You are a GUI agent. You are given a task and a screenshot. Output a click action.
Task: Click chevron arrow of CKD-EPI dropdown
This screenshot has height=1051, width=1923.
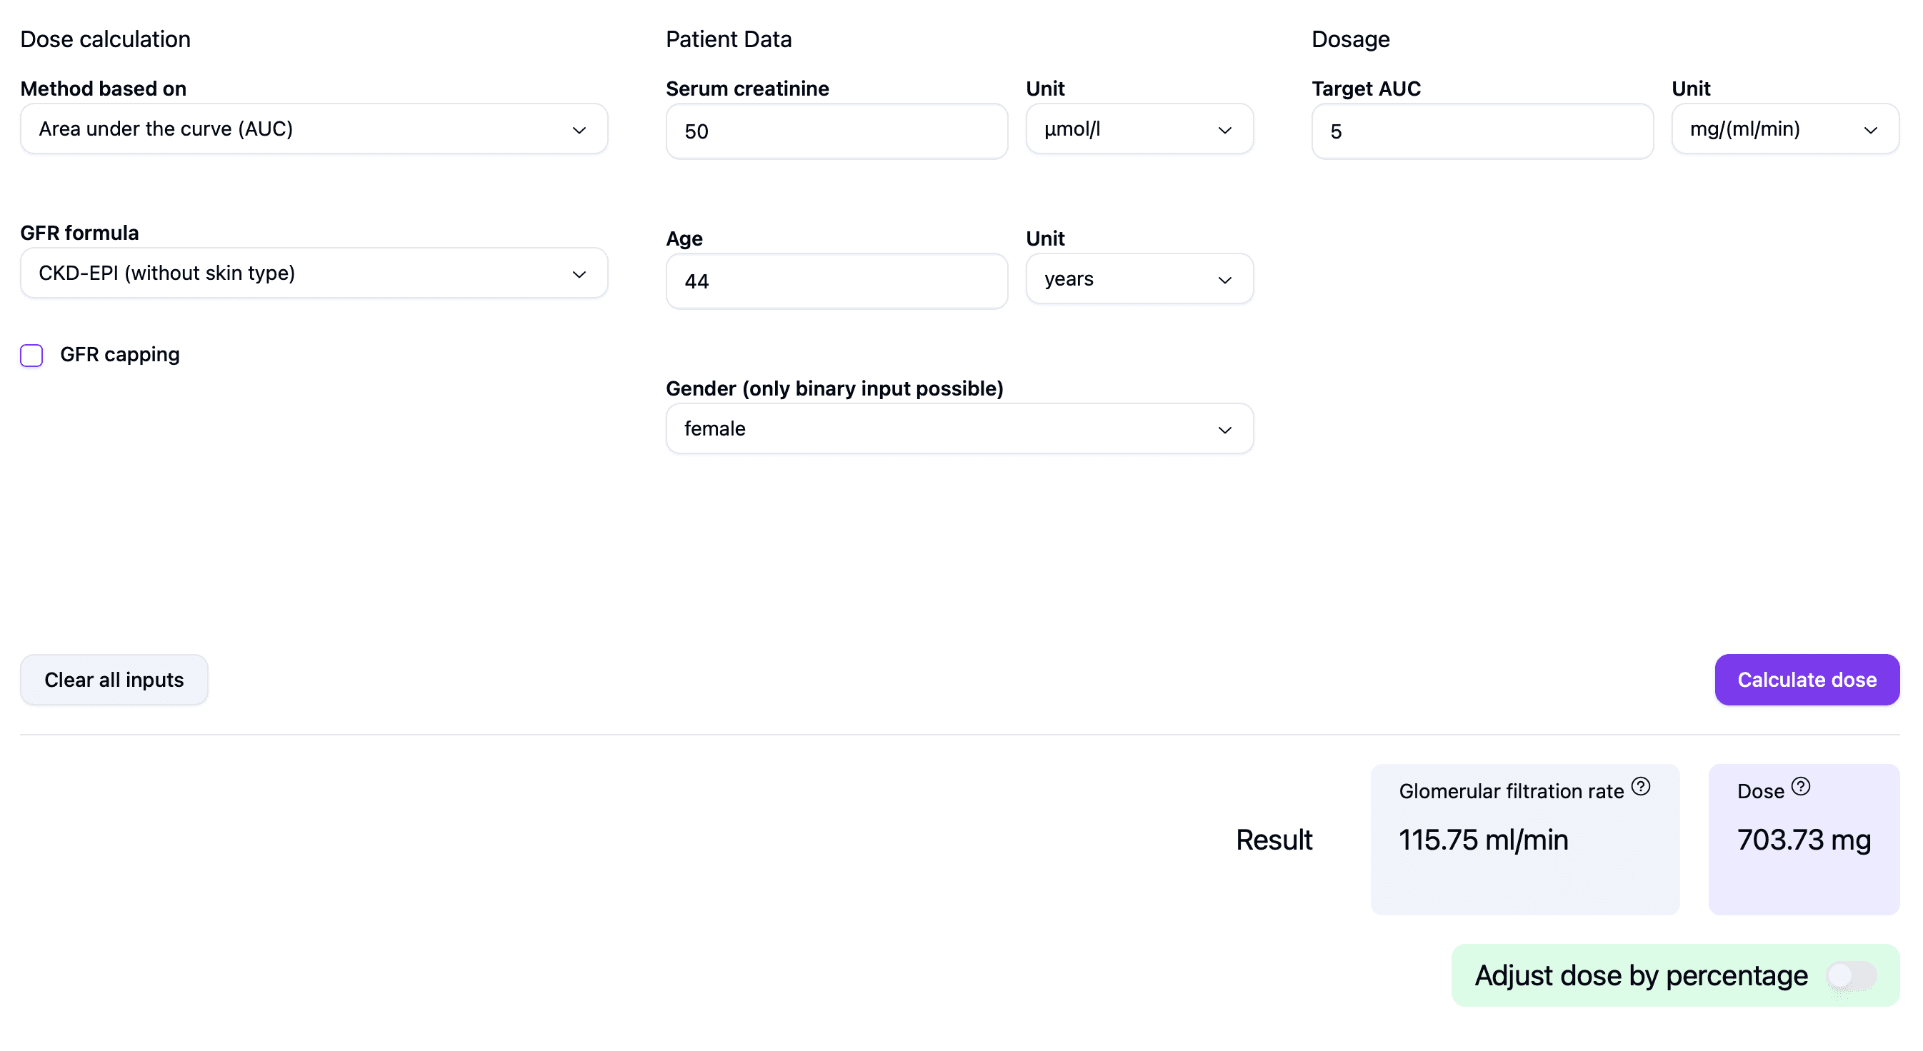click(x=579, y=274)
